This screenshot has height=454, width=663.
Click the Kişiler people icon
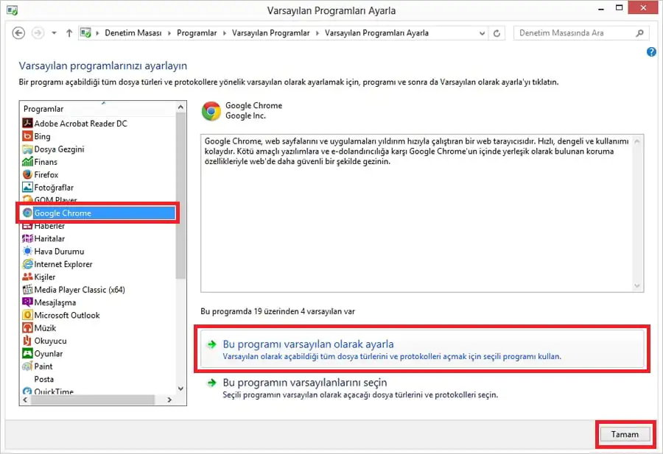27,277
